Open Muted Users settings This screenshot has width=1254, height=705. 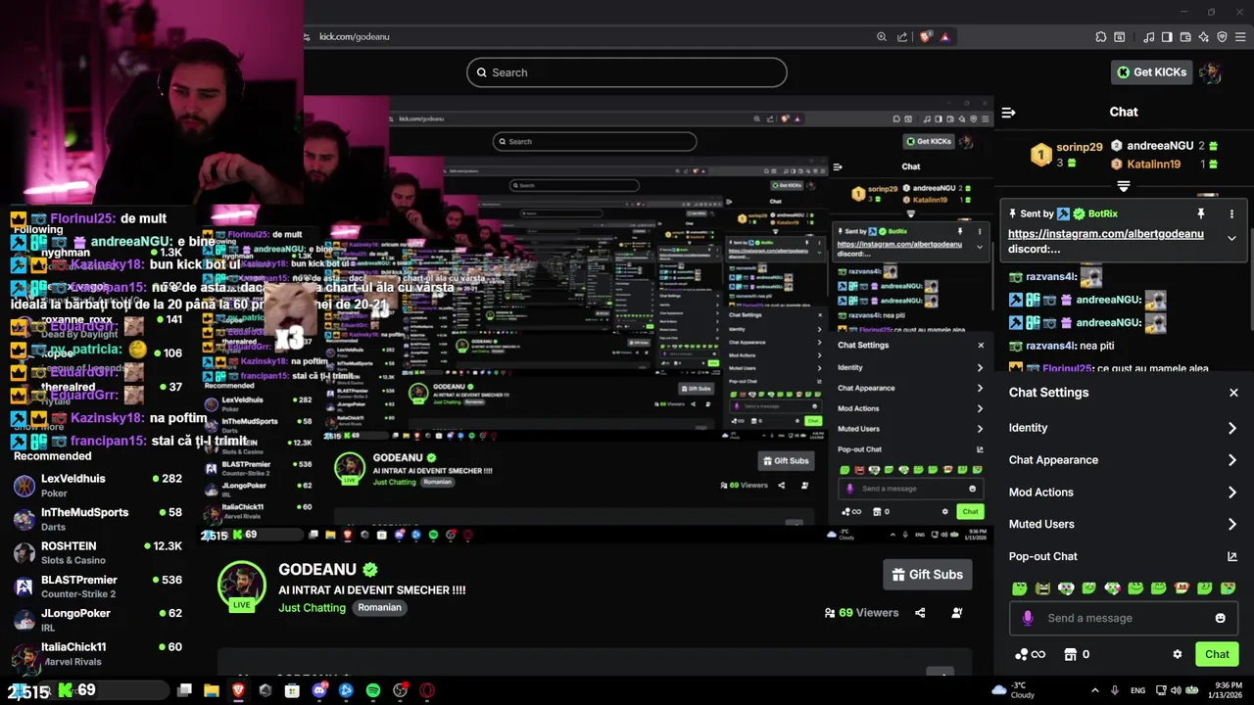coord(1123,525)
